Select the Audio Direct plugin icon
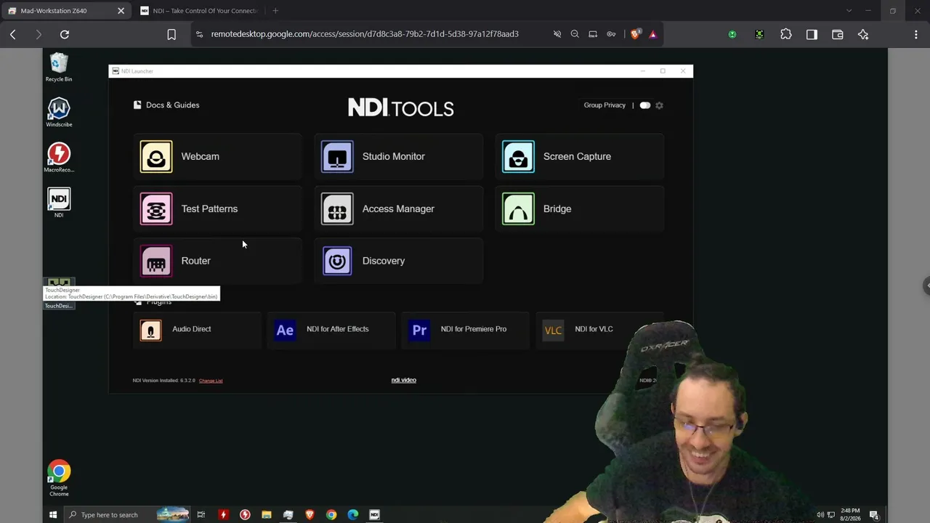This screenshot has width=930, height=523. (150, 330)
